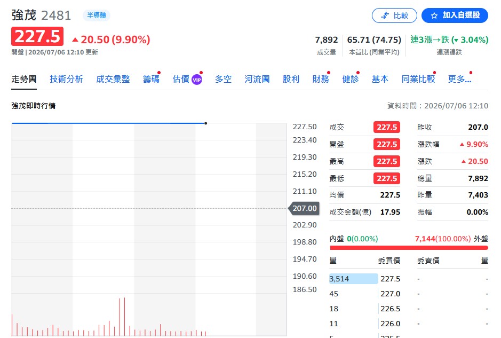
Task: Click the 昨收 207.0 value
Action: coord(478,127)
